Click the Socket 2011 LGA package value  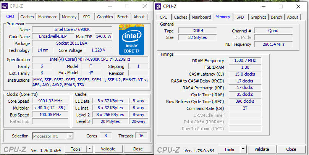(x=72, y=43)
